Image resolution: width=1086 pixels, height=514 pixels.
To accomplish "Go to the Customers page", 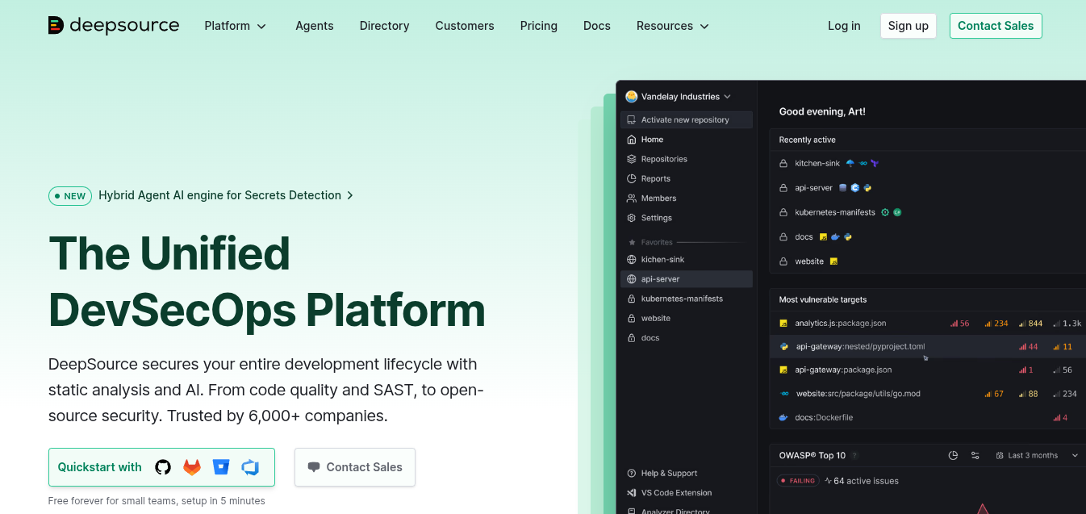I will pos(465,26).
